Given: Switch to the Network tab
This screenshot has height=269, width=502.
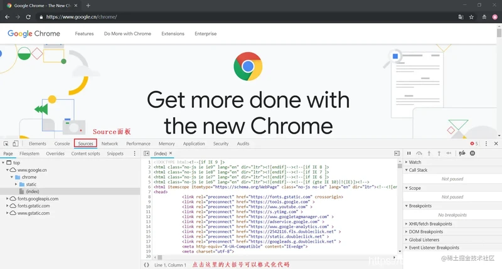Looking at the screenshot, I should pyautogui.click(x=109, y=144).
